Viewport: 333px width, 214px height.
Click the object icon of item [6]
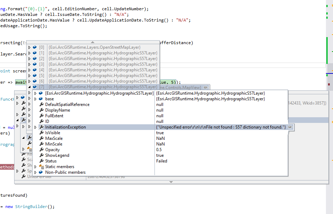click(35, 81)
